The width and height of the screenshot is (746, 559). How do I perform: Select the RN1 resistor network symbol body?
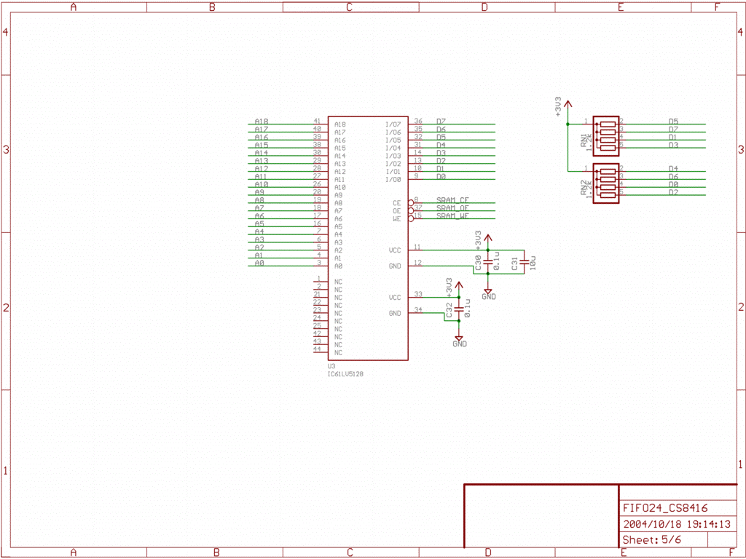606,136
